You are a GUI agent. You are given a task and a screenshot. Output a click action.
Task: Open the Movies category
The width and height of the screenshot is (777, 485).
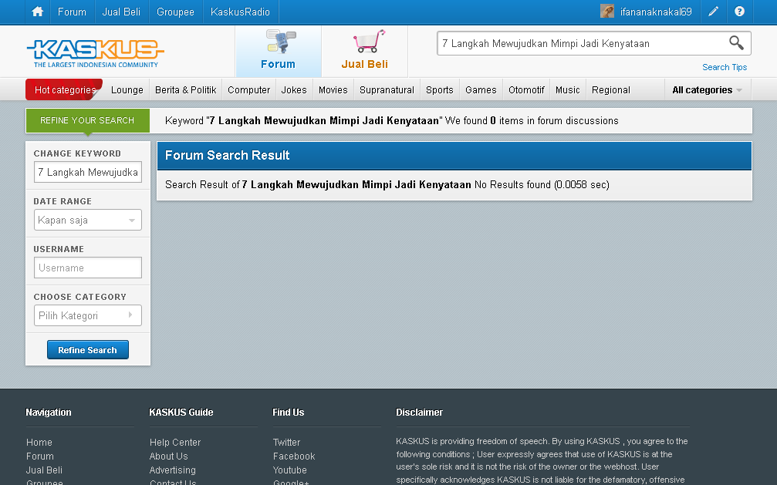point(333,90)
